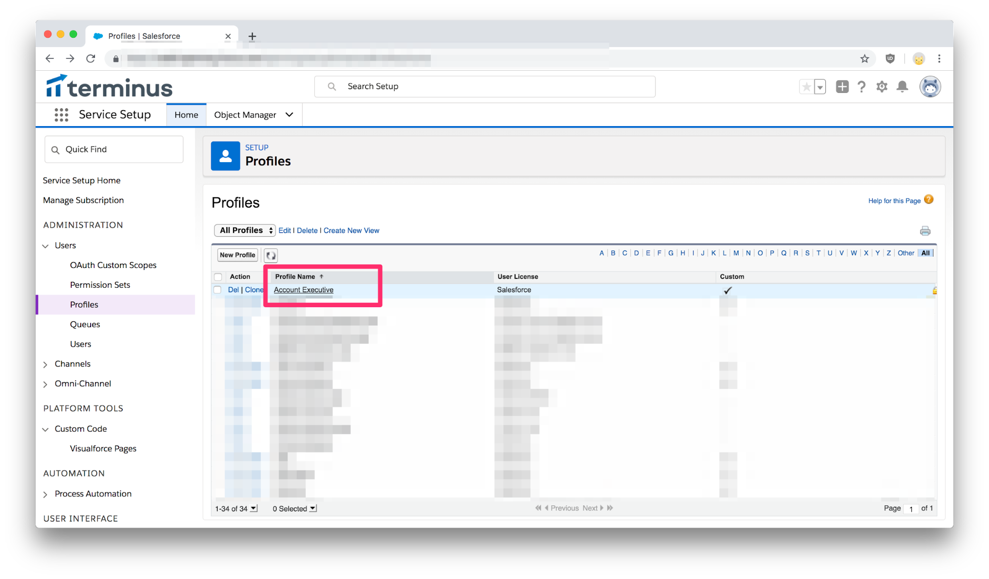Viewport: 989px width, 579px height.
Task: Jump to the first page arrow icon
Action: coord(538,508)
